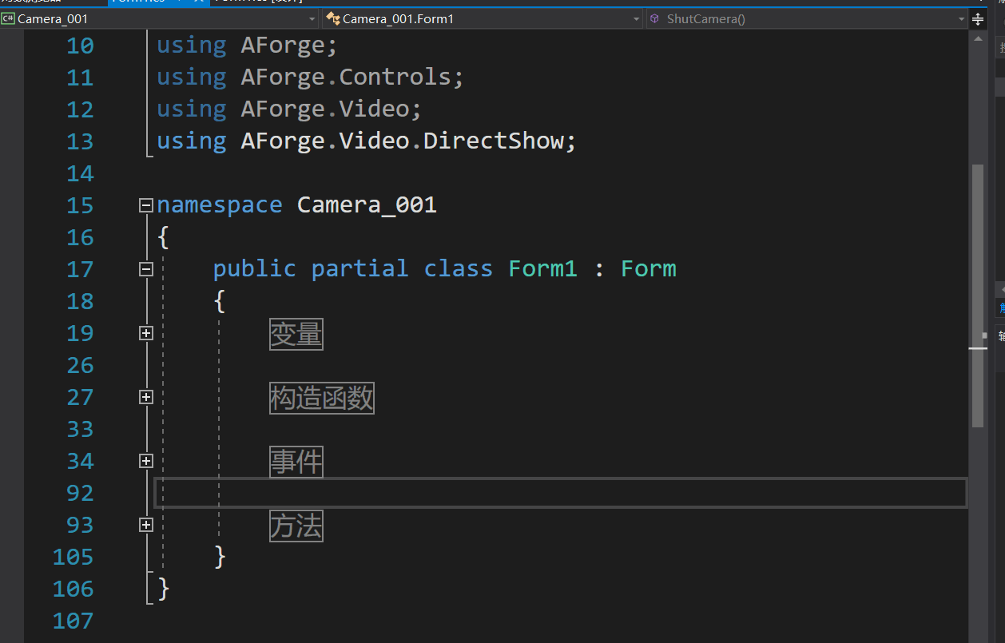Click line number 17
The image size is (1005, 643).
[80, 269]
